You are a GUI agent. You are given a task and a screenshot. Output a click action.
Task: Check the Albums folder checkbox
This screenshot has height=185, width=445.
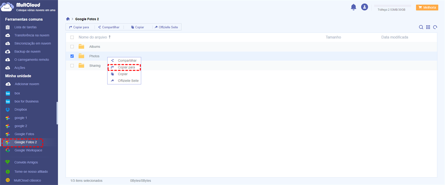pyautogui.click(x=72, y=47)
